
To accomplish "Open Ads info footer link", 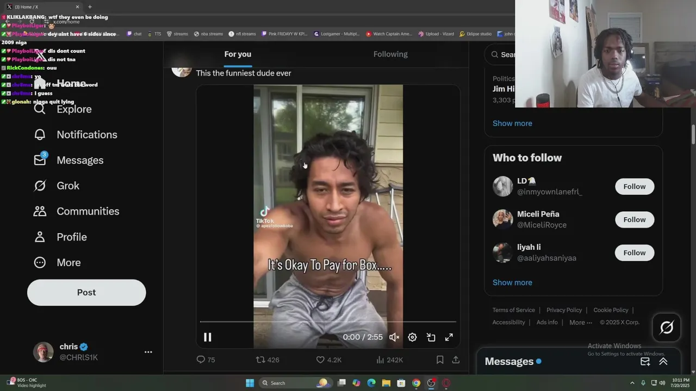I will [547, 323].
